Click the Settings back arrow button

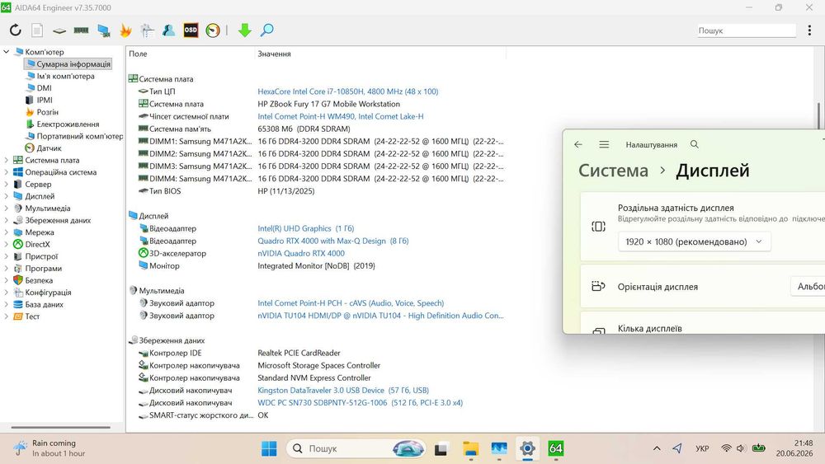(x=578, y=144)
